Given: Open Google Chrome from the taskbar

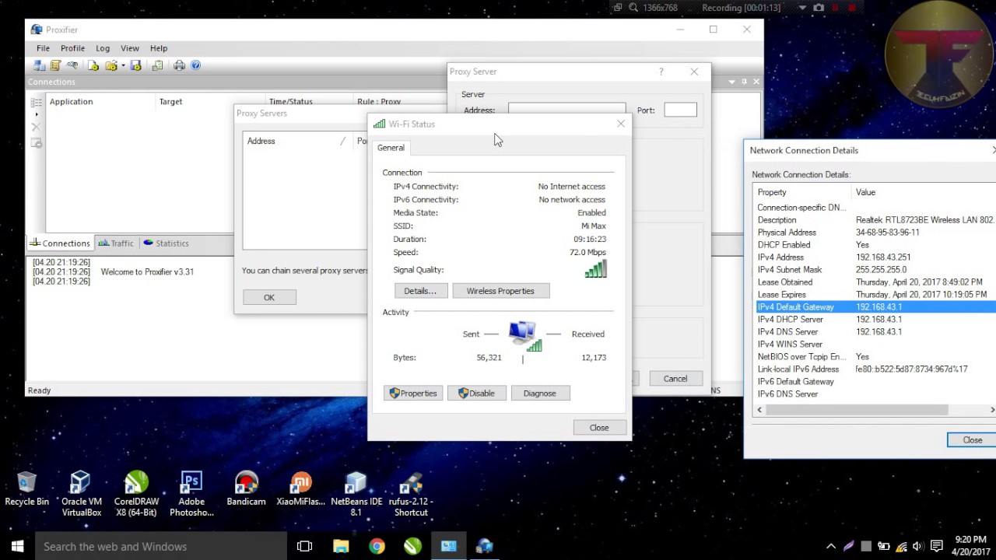Looking at the screenshot, I should point(377,546).
